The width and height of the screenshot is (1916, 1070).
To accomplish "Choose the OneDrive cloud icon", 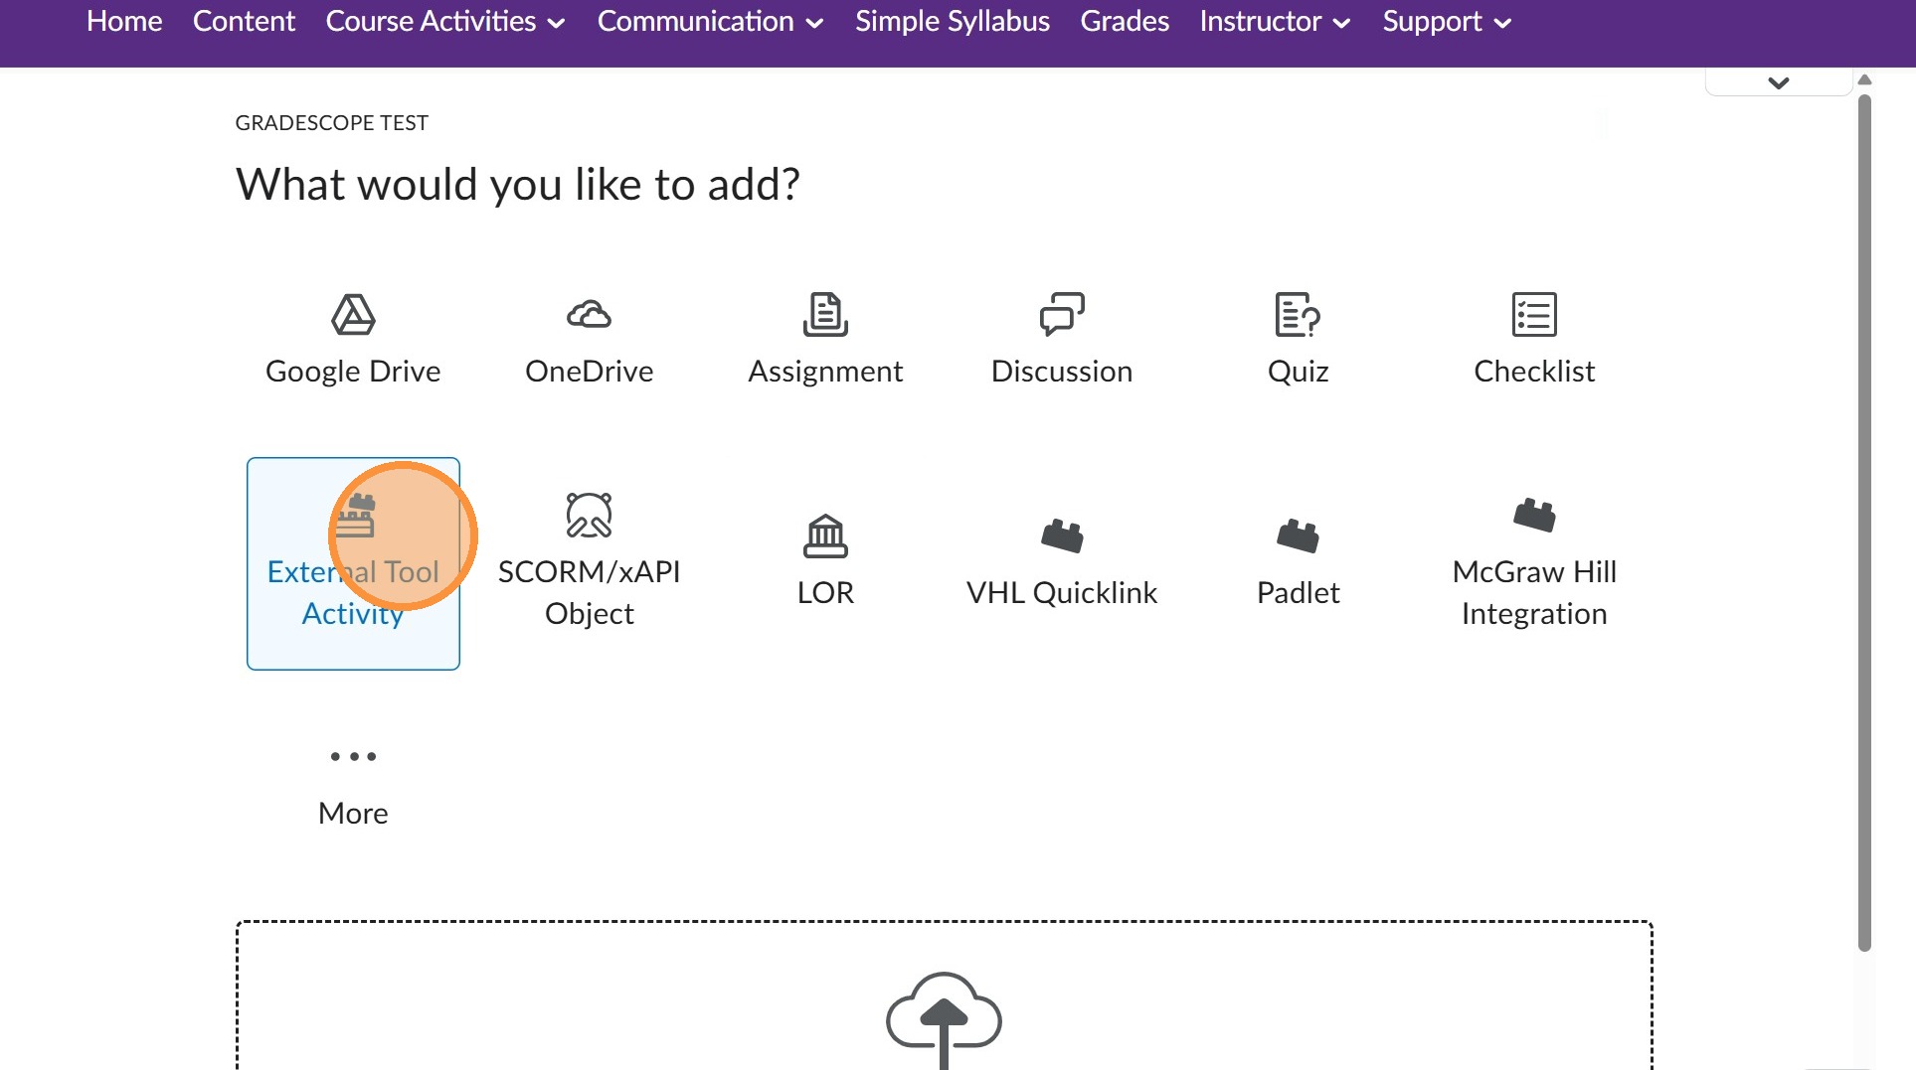I will point(589,315).
